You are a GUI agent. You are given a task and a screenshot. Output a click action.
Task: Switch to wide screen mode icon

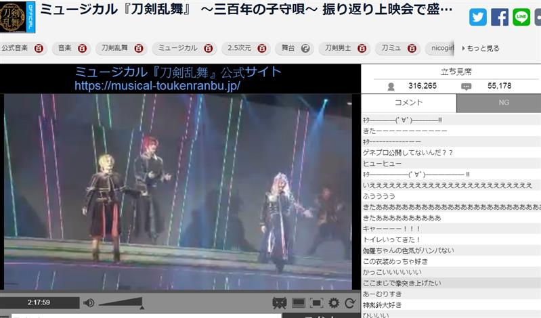click(299, 303)
